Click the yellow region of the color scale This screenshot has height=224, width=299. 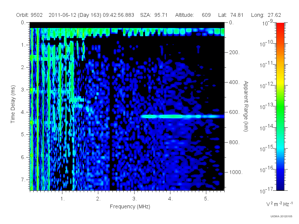[280, 81]
